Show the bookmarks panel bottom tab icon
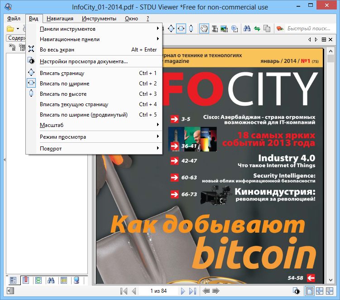Screen dimensions: 340x300 (x=26, y=280)
